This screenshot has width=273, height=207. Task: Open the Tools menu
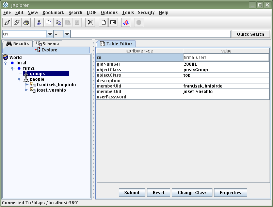tap(128, 13)
